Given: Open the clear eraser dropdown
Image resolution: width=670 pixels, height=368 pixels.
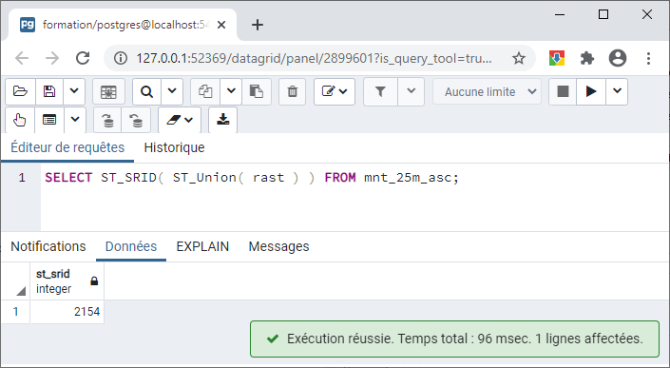Looking at the screenshot, I should pos(180,120).
